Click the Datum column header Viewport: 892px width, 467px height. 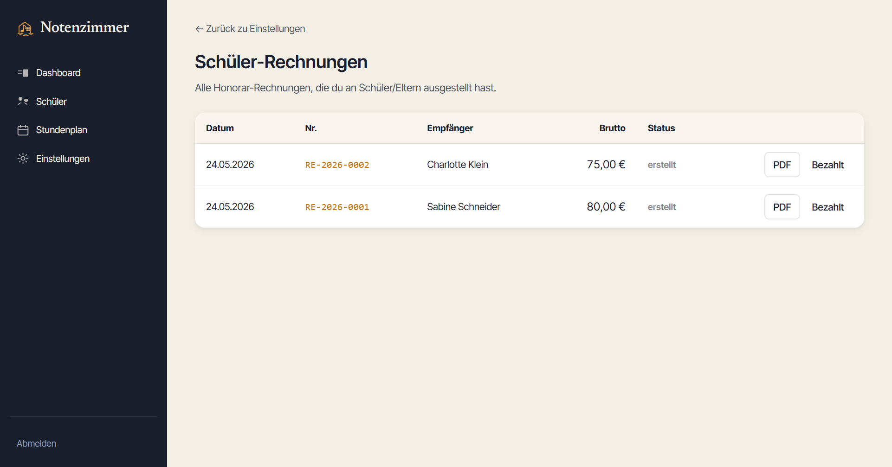[220, 128]
